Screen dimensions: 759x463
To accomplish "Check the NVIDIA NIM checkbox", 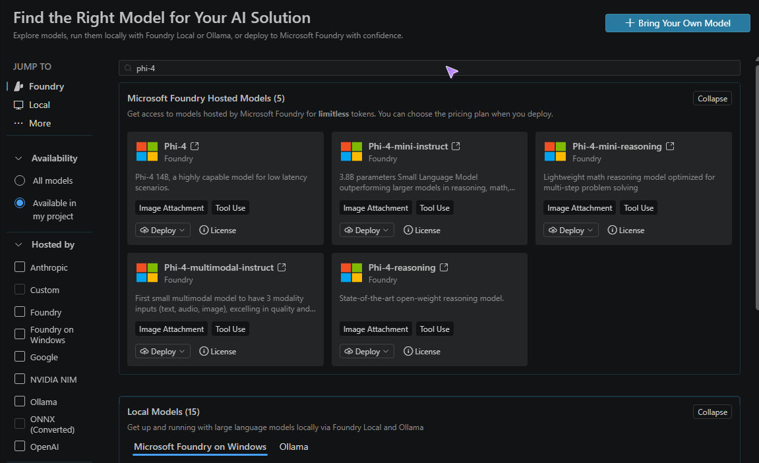I will click(20, 379).
